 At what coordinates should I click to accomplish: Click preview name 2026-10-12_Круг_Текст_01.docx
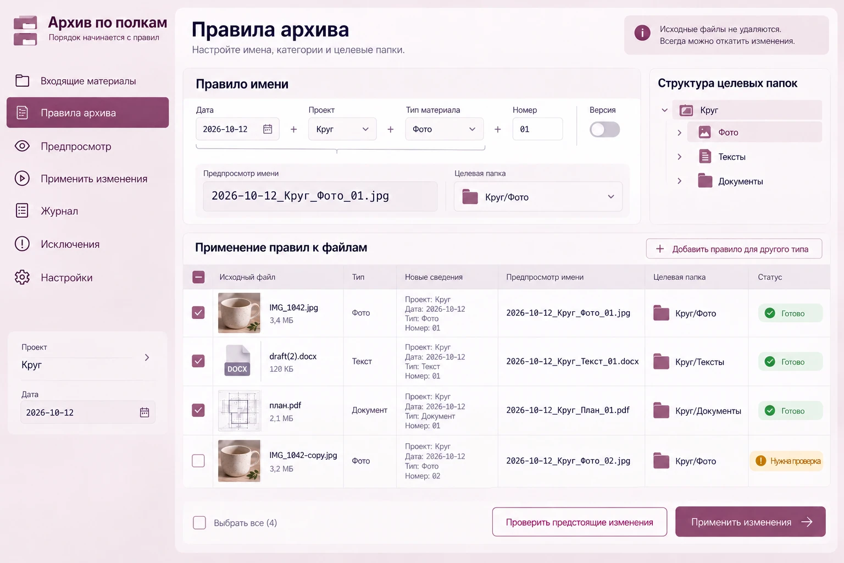[573, 361]
